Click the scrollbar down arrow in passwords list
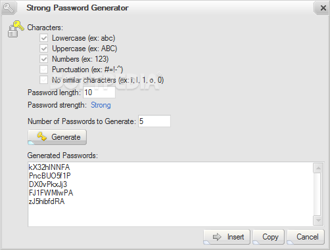The image size is (330, 250). tap(318, 220)
